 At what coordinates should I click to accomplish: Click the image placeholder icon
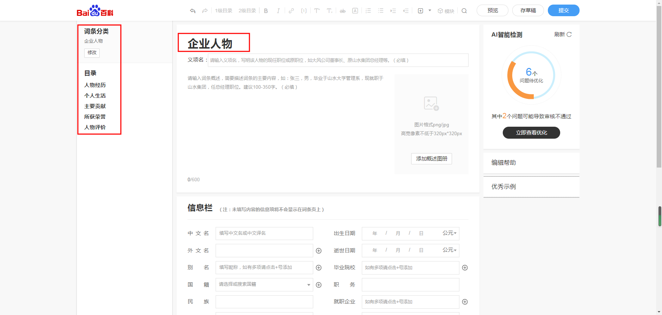[x=431, y=103]
